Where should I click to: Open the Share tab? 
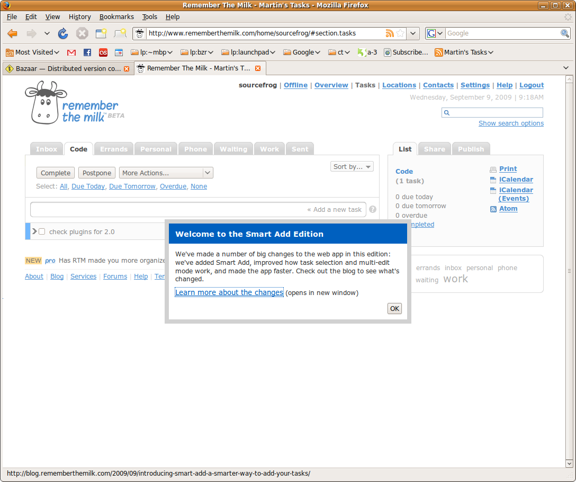coord(435,149)
